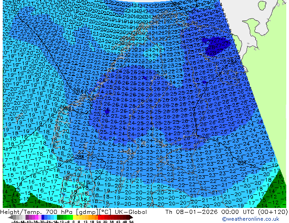Click the '54' maximum legend label

[131, 222]
